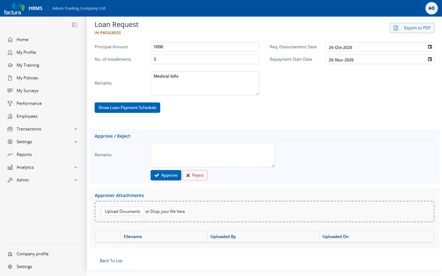
Task: Click the Admin wrench icon
Action: pos(10,180)
